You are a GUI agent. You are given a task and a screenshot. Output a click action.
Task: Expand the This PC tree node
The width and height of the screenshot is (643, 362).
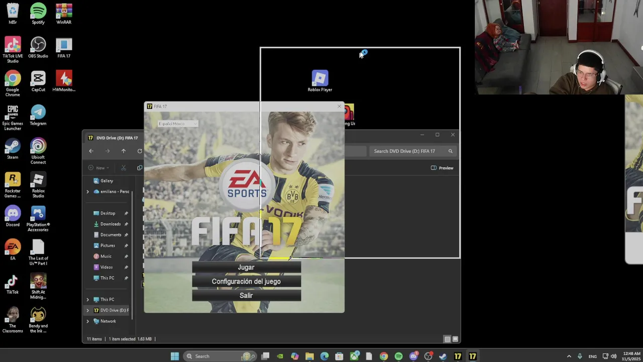[87, 300]
